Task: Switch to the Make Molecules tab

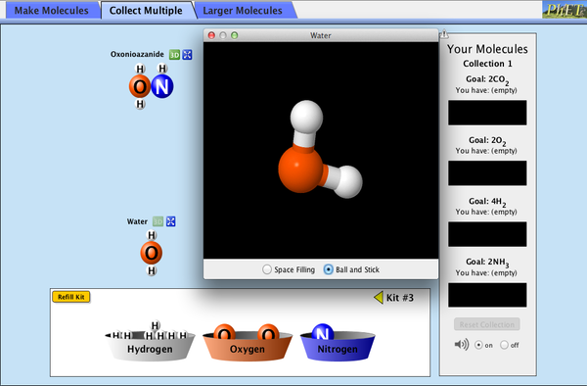Action: (x=51, y=11)
